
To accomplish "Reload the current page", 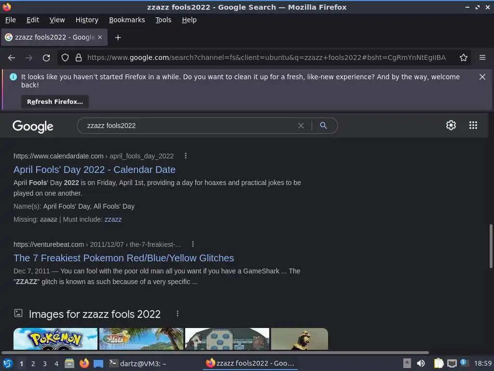I will point(46,58).
